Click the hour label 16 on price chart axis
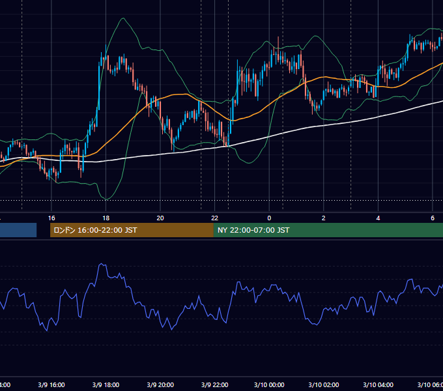This screenshot has height=391, width=443. [x=51, y=218]
